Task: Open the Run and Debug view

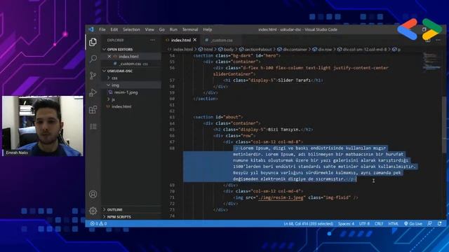Action: [x=93, y=92]
